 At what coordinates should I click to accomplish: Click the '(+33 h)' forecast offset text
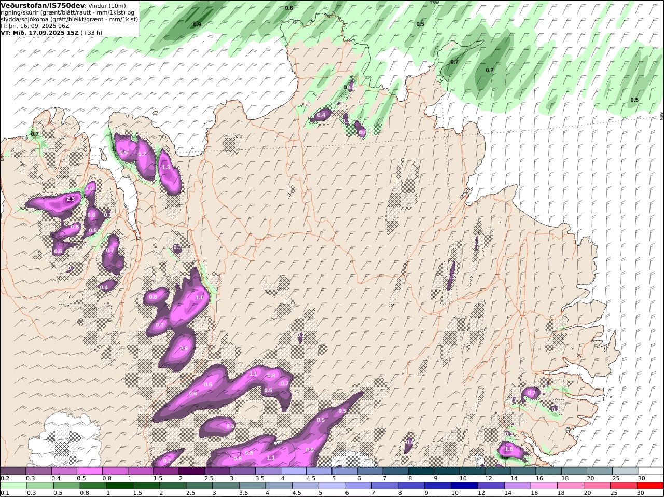click(x=91, y=32)
